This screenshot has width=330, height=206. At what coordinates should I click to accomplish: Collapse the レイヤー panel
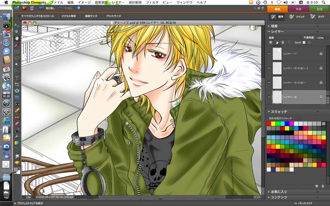(269, 31)
